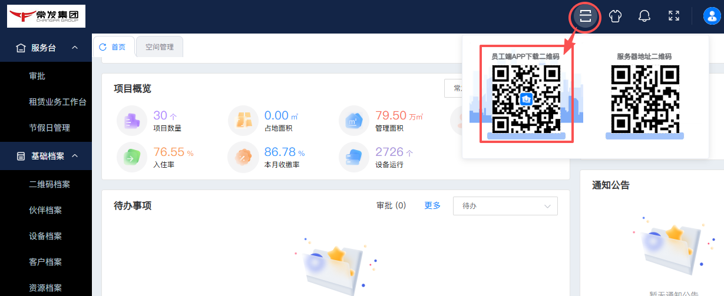
Task: Click the 更多 link in 待办事项
Action: point(432,205)
